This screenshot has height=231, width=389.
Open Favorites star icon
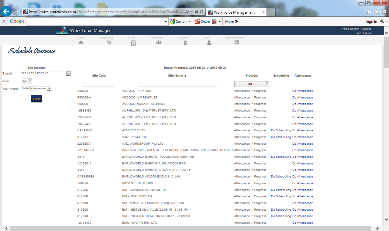point(377,12)
